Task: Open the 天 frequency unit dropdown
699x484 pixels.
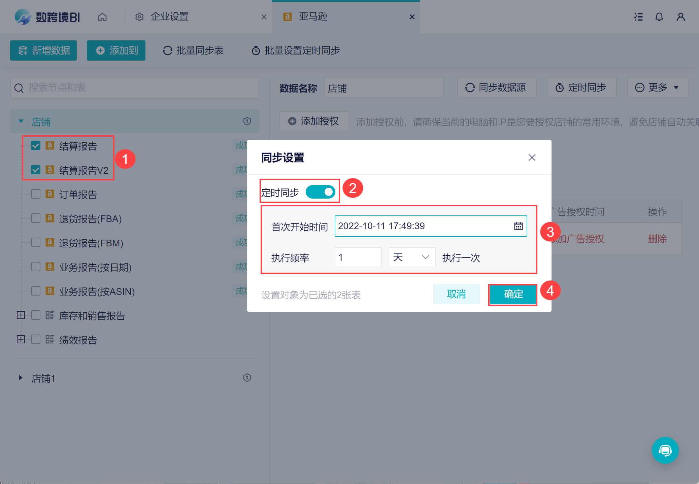Action: click(x=411, y=257)
